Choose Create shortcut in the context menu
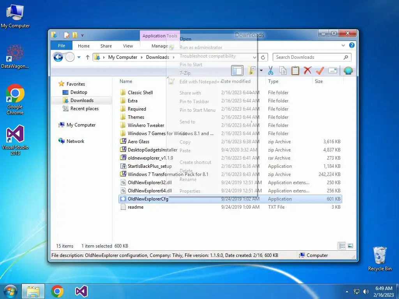Viewport: 399px width, 299px height. click(x=196, y=162)
